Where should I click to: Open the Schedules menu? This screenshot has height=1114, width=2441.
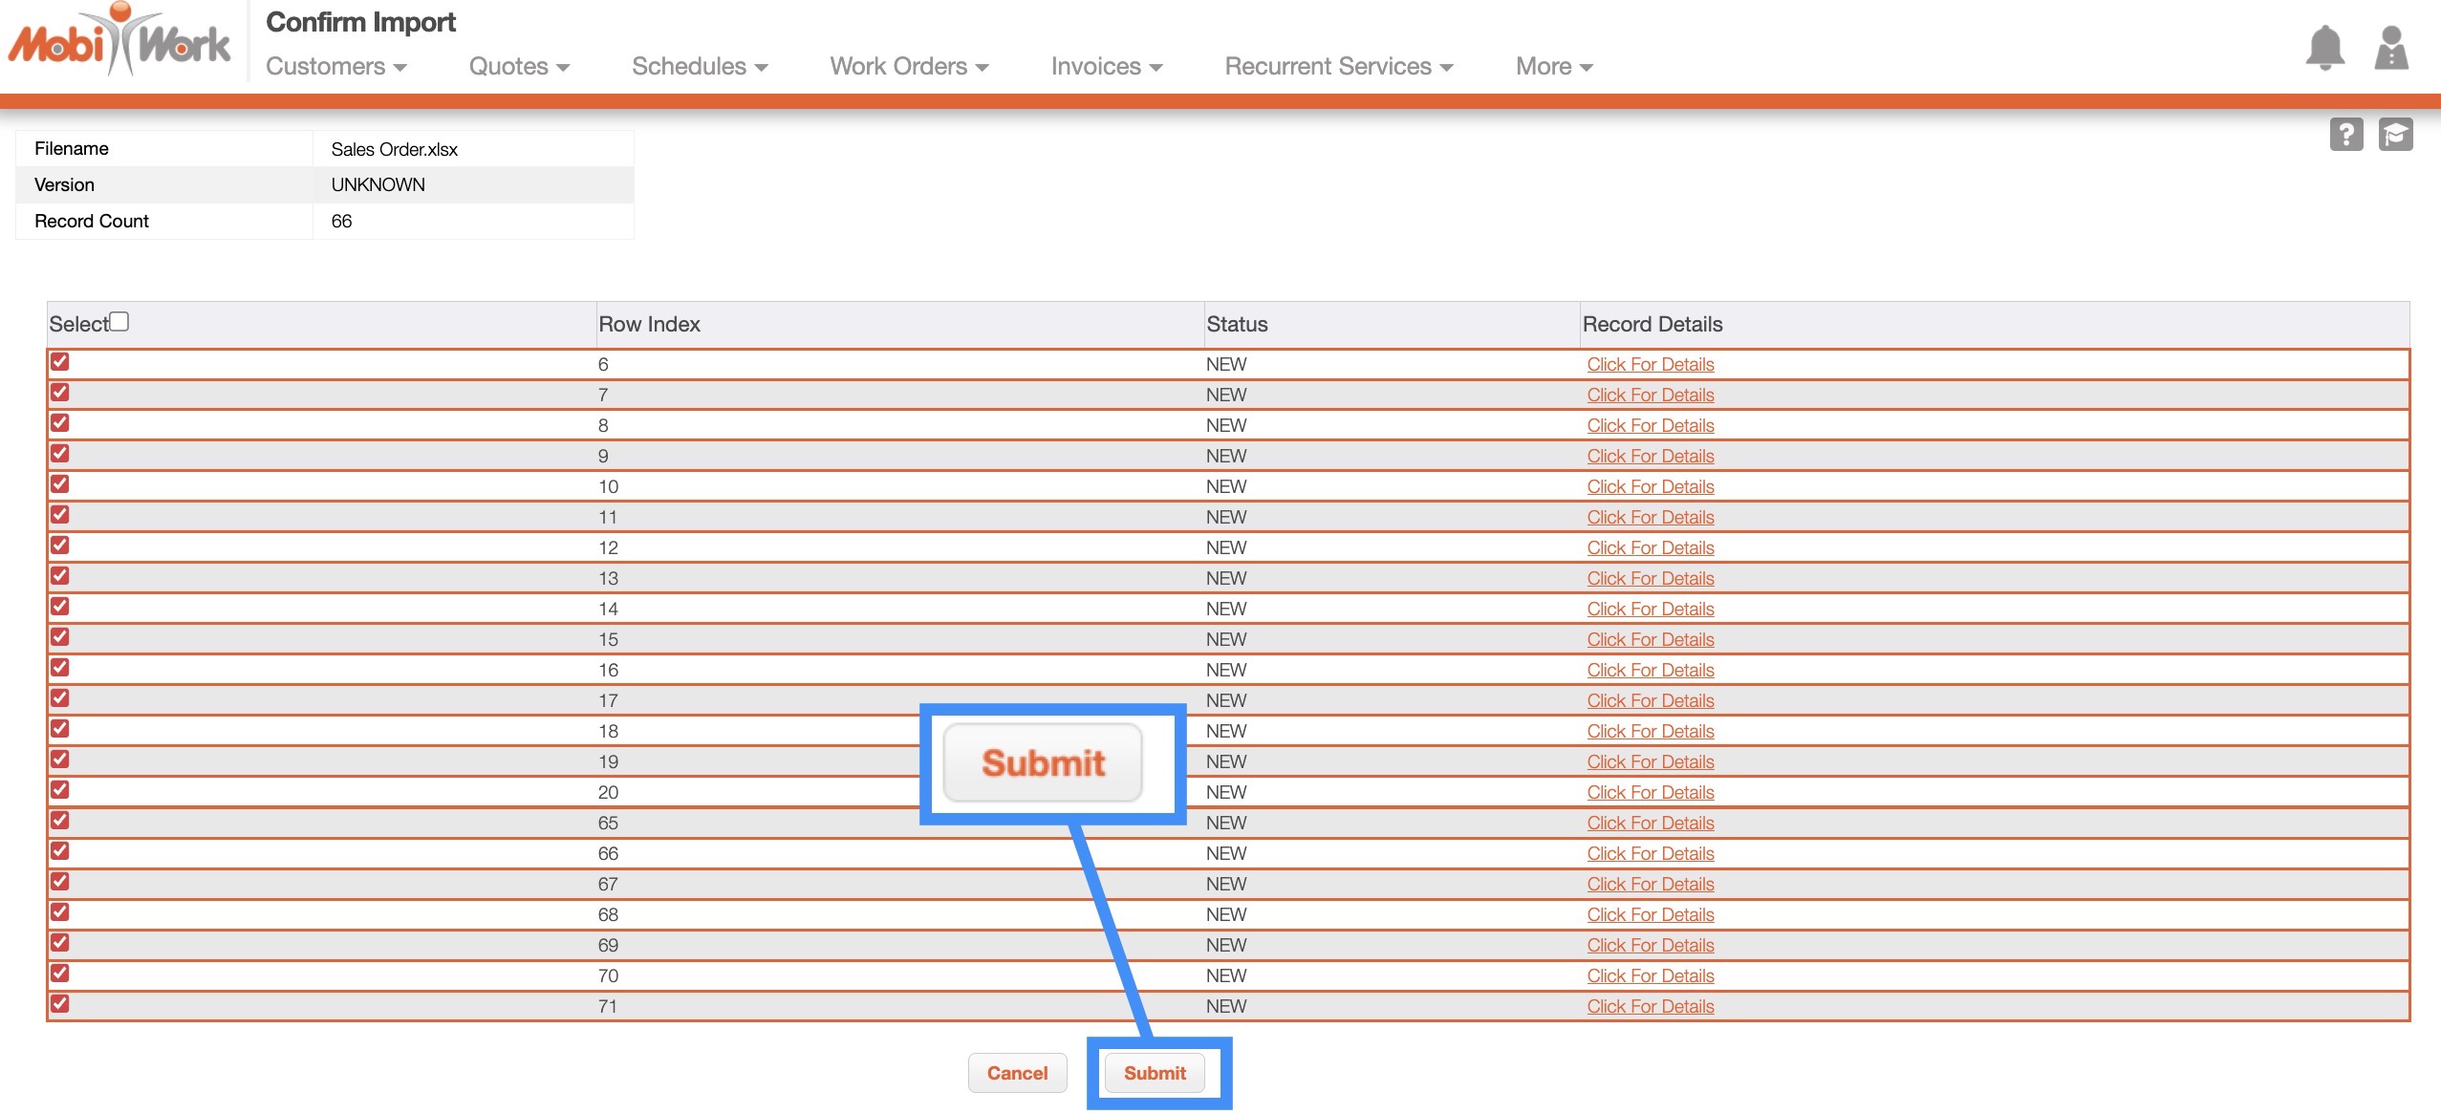click(700, 67)
